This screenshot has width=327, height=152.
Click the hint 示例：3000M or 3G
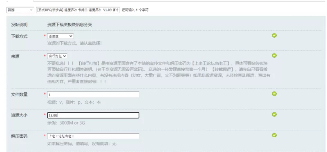66,123
